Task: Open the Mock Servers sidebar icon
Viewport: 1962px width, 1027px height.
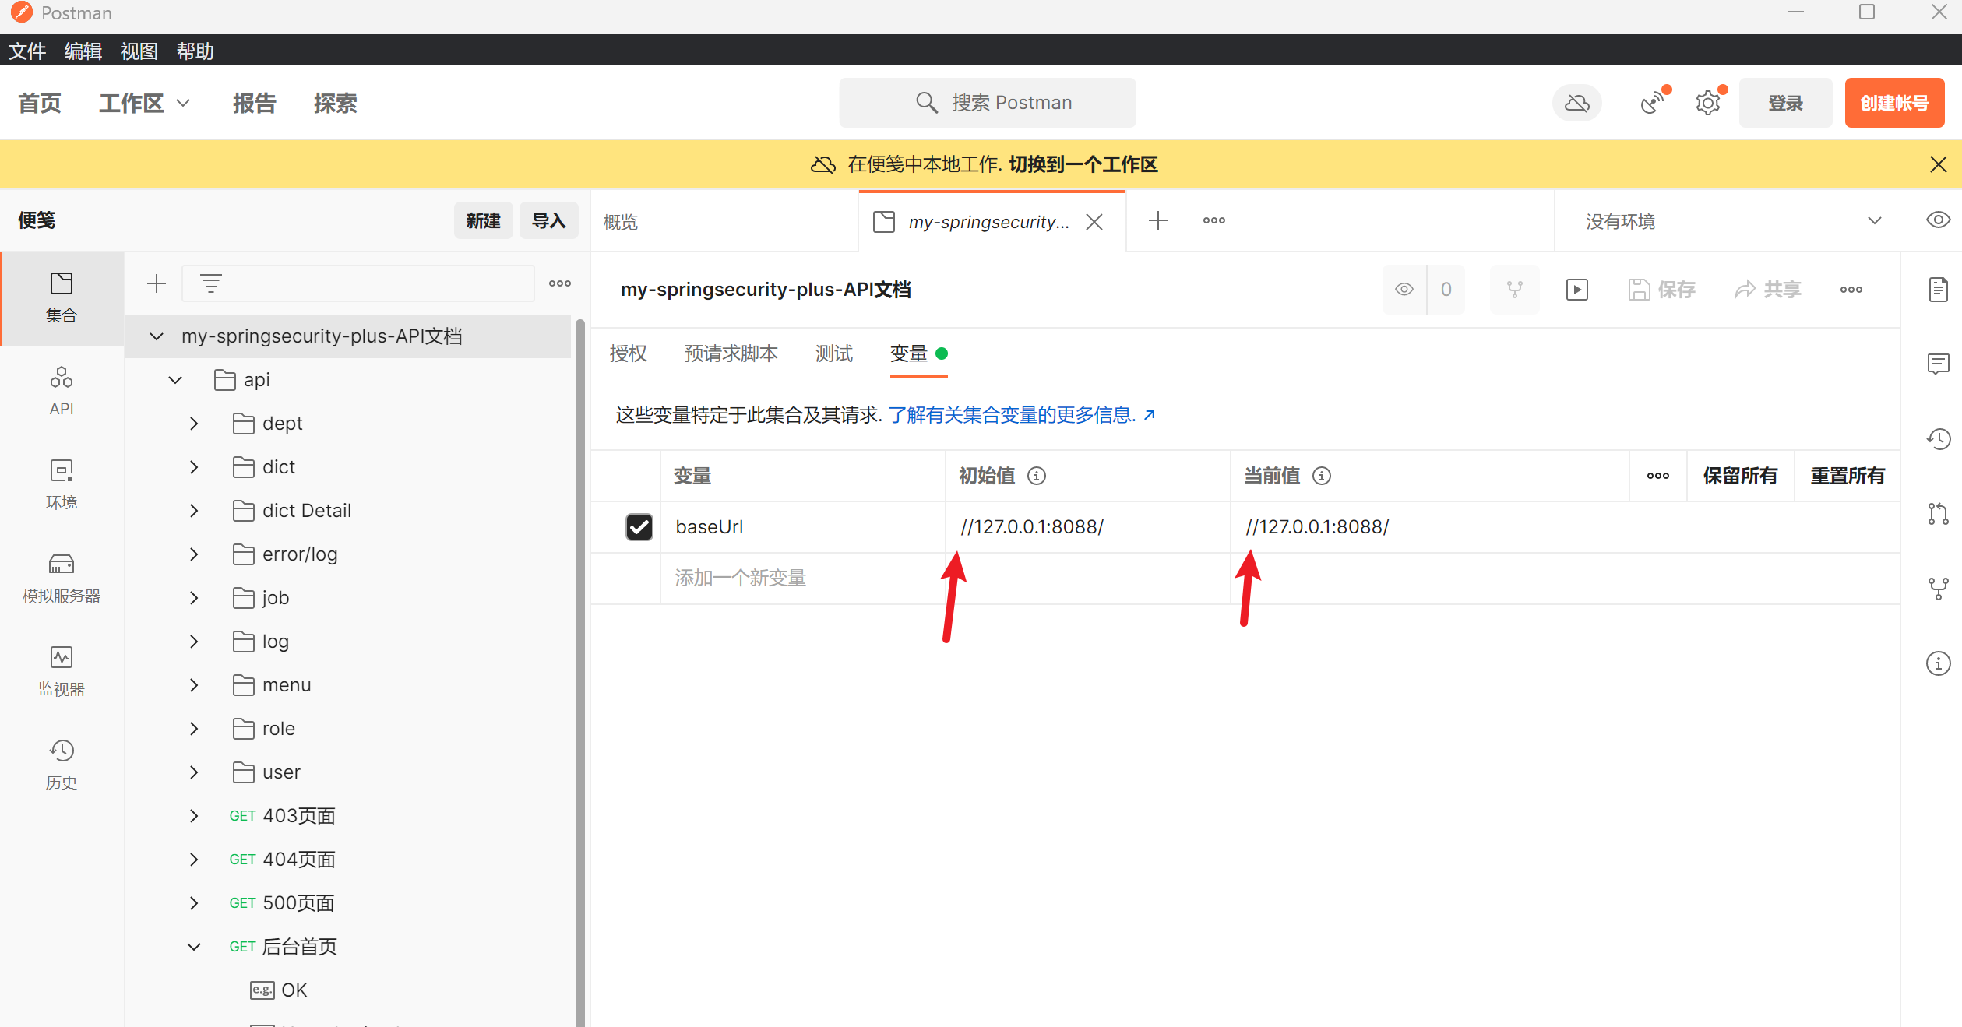Action: pyautogui.click(x=61, y=577)
